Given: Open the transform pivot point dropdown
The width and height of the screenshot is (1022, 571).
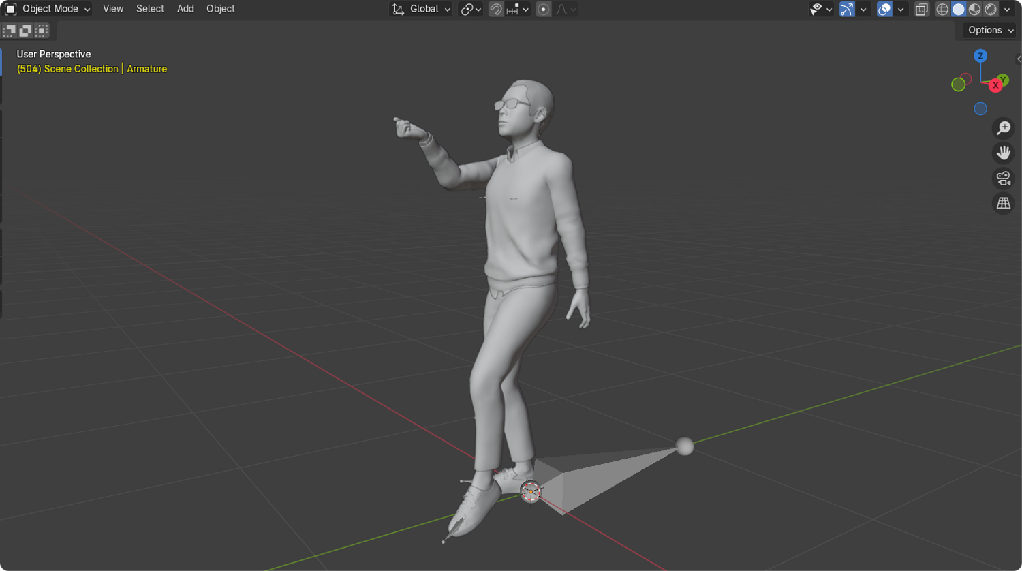Looking at the screenshot, I should click(471, 9).
